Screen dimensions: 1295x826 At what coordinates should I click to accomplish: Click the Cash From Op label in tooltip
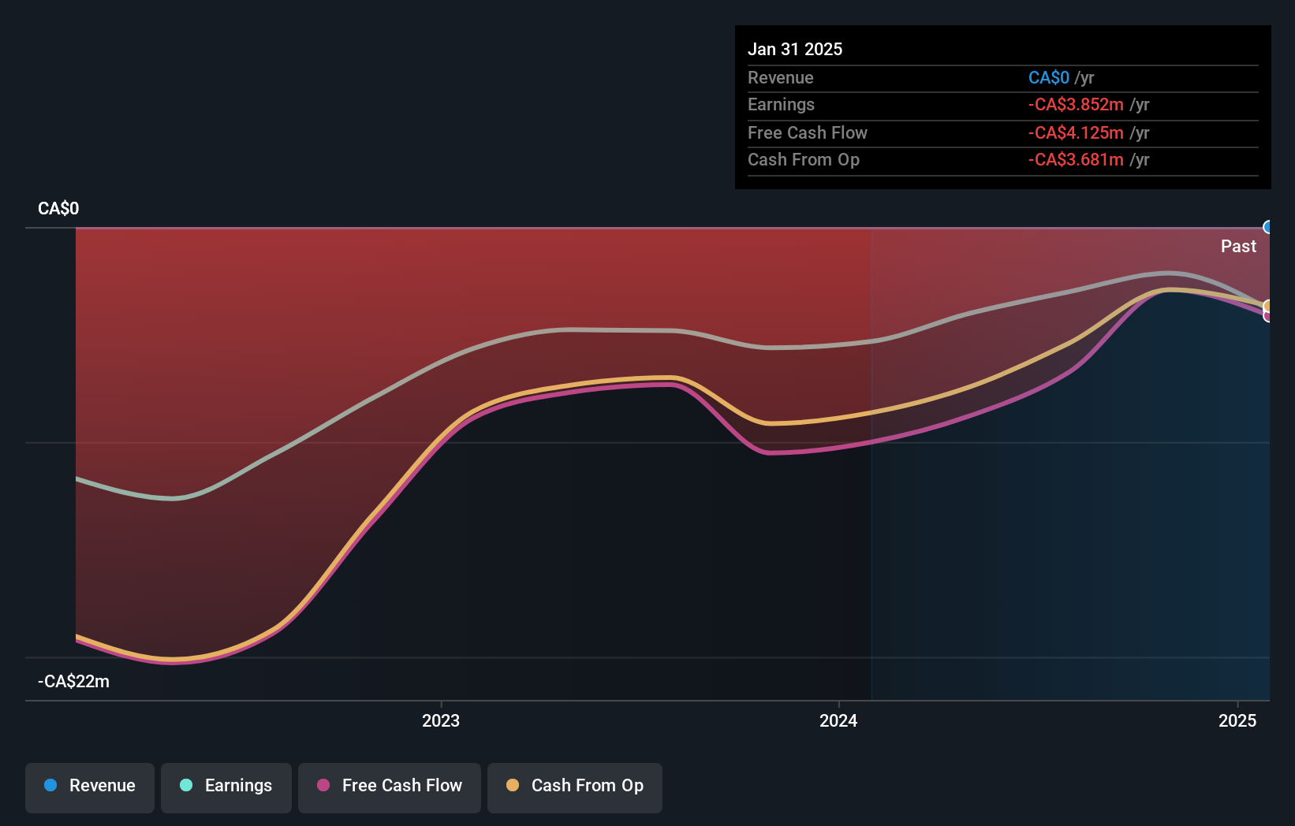(x=804, y=159)
